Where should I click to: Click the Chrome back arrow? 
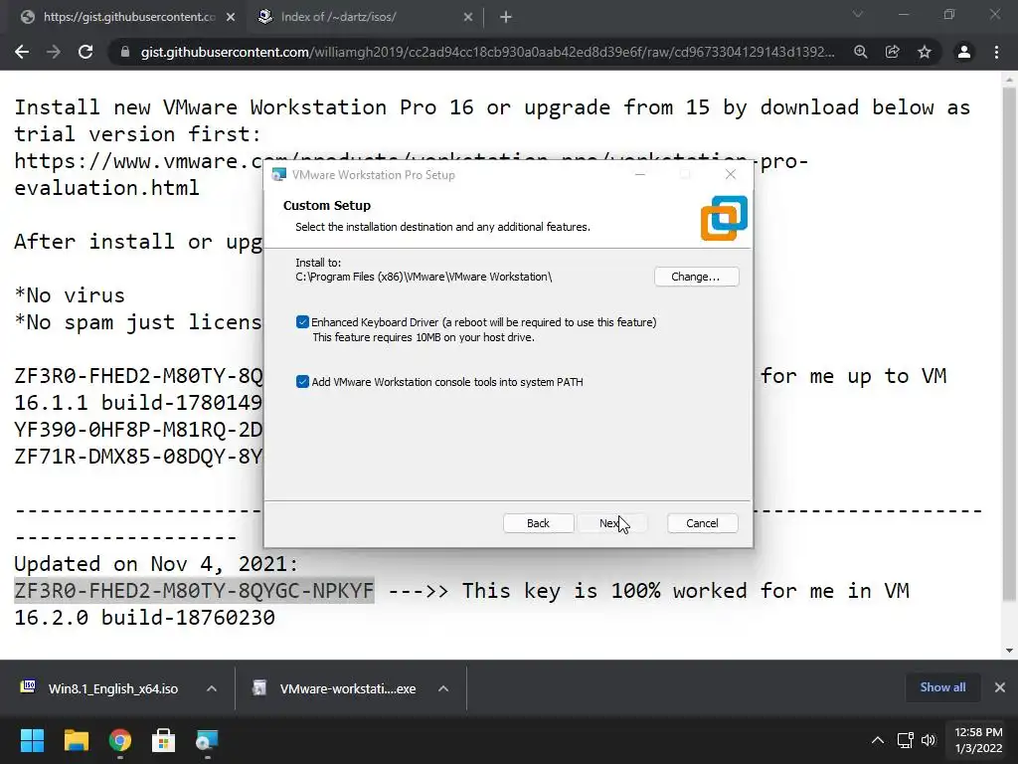coord(22,52)
